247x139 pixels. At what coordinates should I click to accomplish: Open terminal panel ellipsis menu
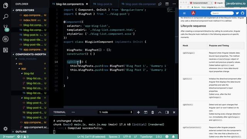[x=73, y=112]
